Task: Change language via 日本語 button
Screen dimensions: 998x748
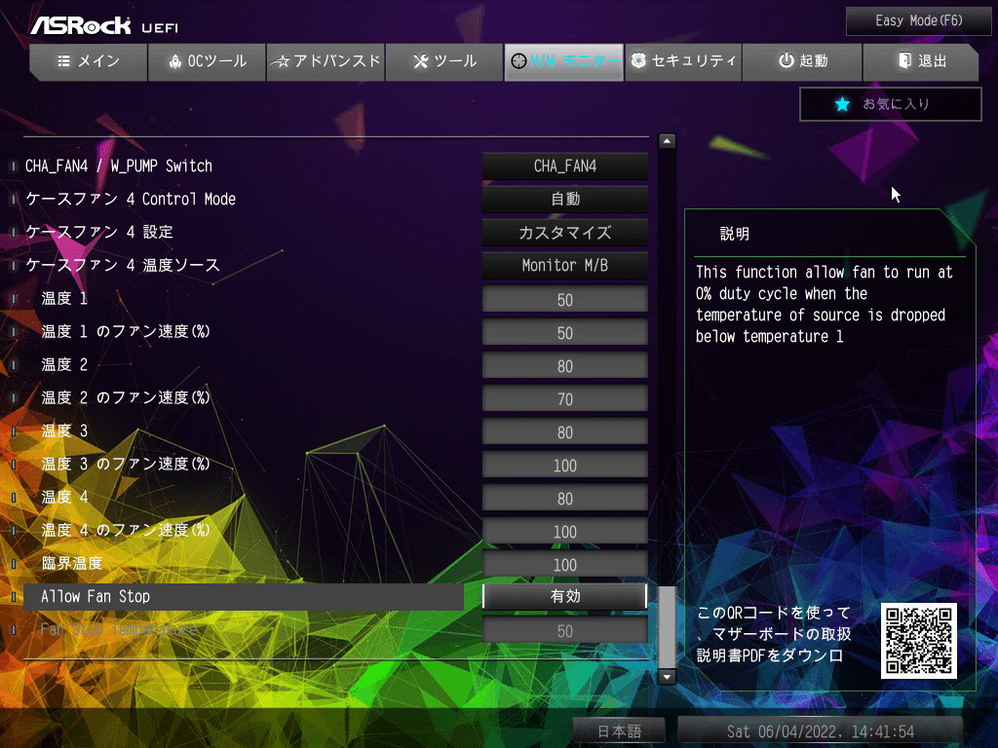Action: [619, 731]
